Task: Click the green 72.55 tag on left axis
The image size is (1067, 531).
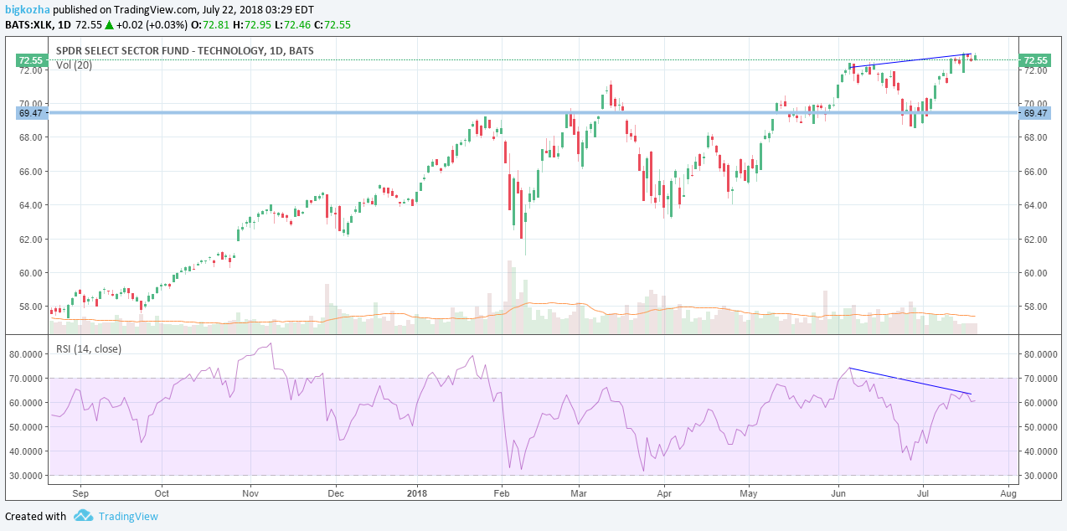Action: click(31, 60)
